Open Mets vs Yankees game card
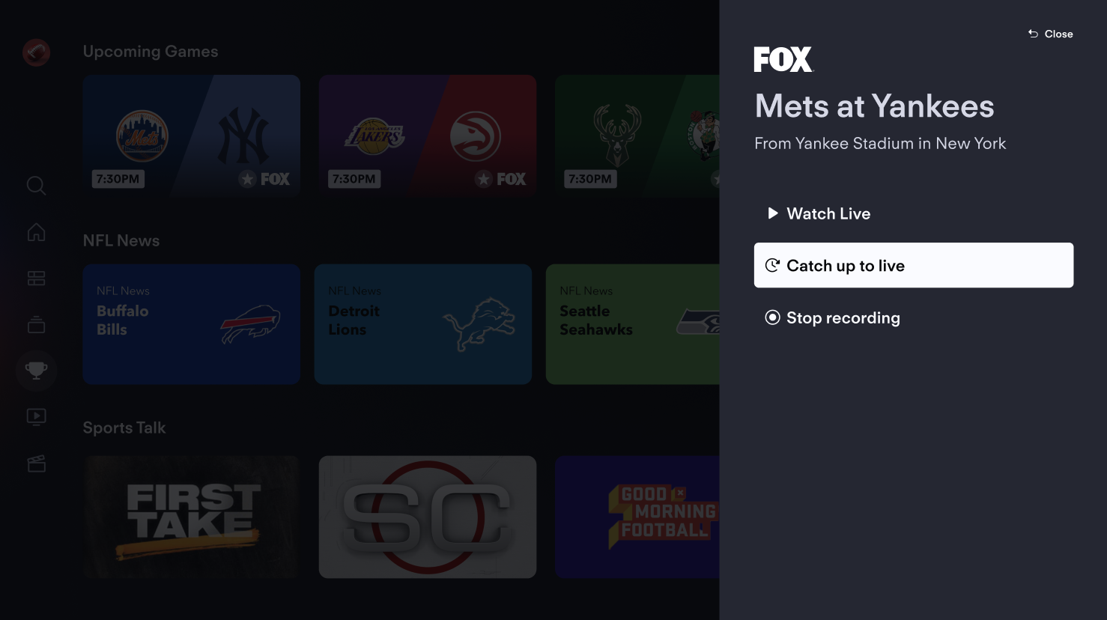Viewport: 1107px width, 620px height. pos(192,136)
